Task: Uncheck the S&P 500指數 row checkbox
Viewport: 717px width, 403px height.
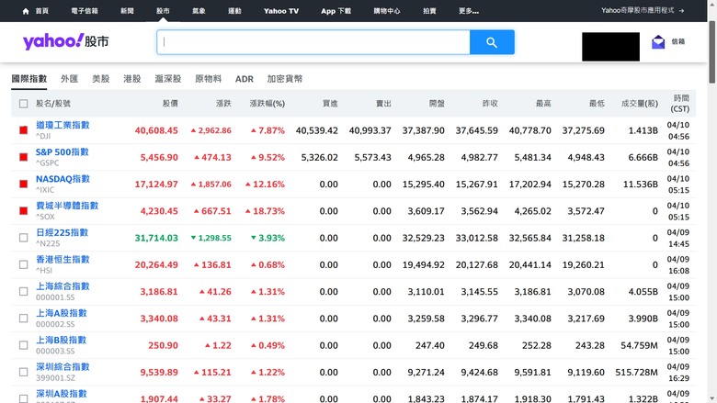Action: (x=23, y=157)
